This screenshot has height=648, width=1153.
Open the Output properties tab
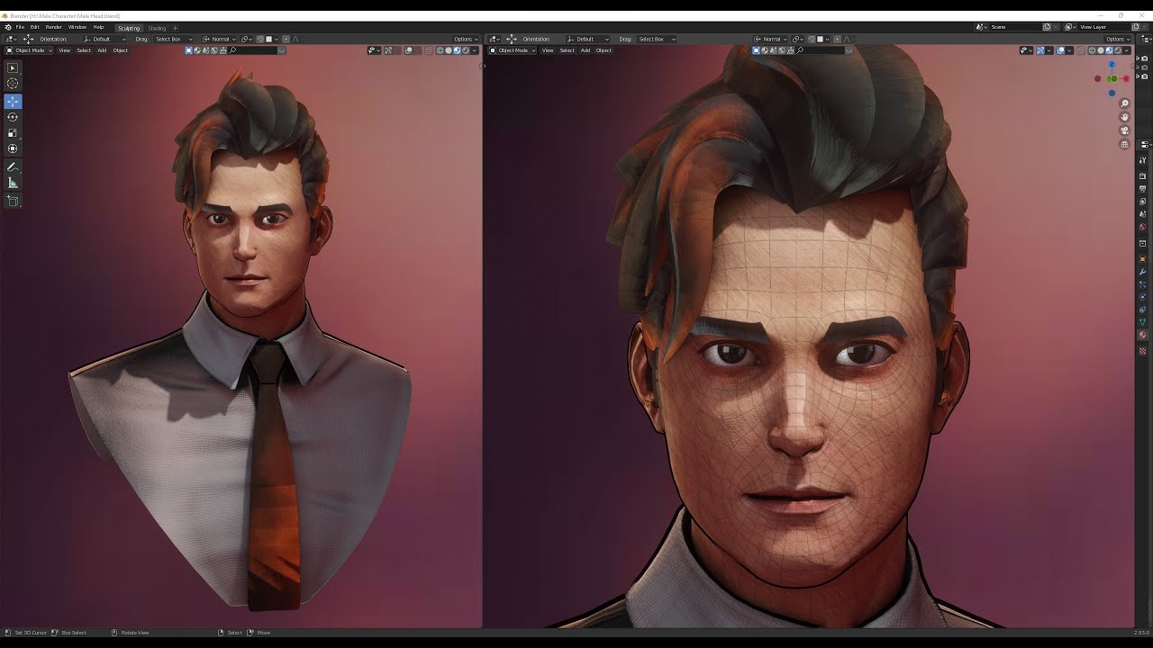[1142, 189]
